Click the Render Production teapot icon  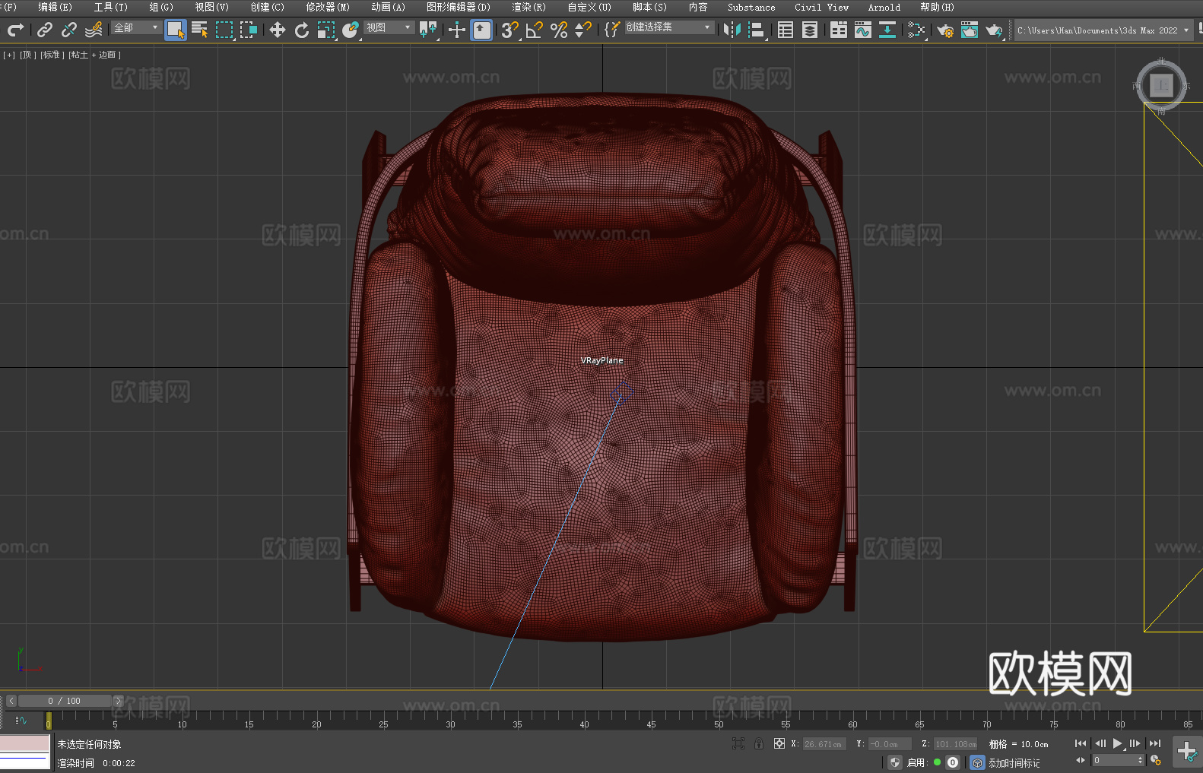tap(995, 30)
